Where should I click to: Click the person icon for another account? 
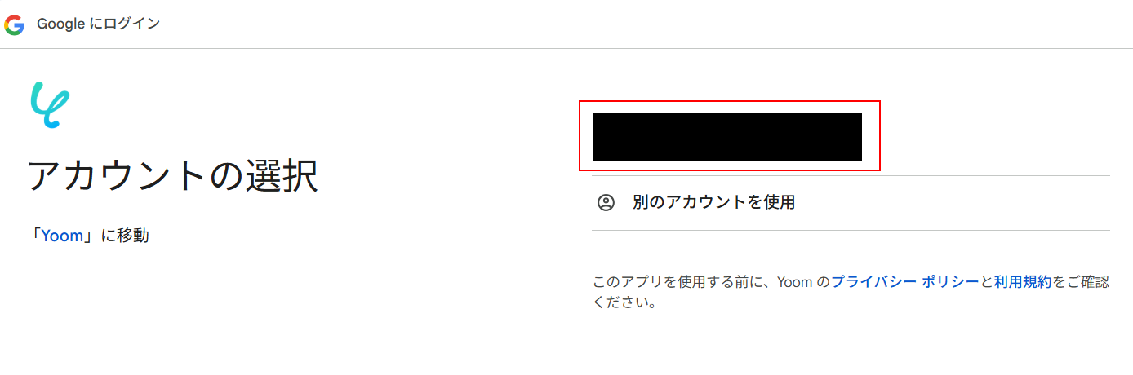[x=606, y=202]
